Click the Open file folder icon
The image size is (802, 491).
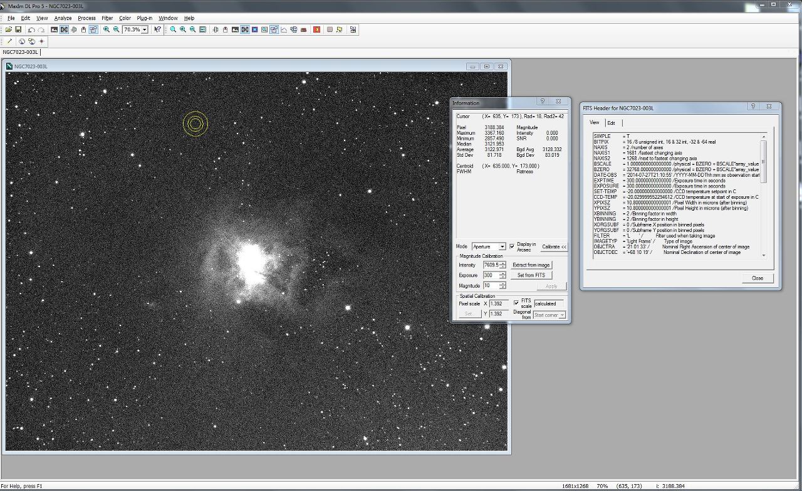point(9,29)
